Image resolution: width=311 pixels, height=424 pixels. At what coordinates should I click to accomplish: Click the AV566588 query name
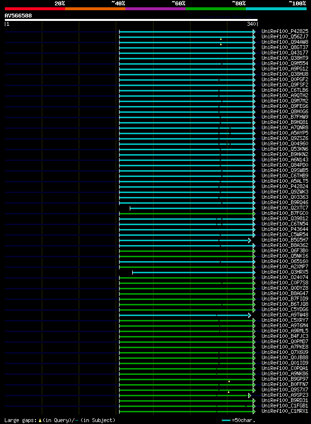18,16
